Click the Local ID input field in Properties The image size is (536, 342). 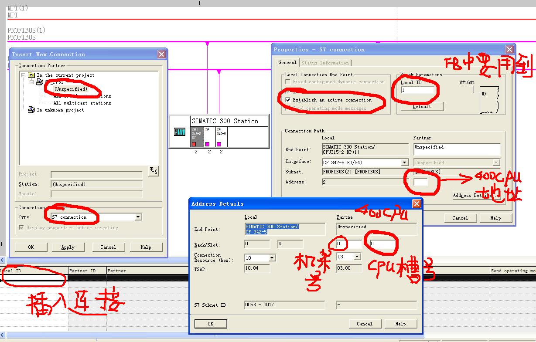tap(417, 90)
